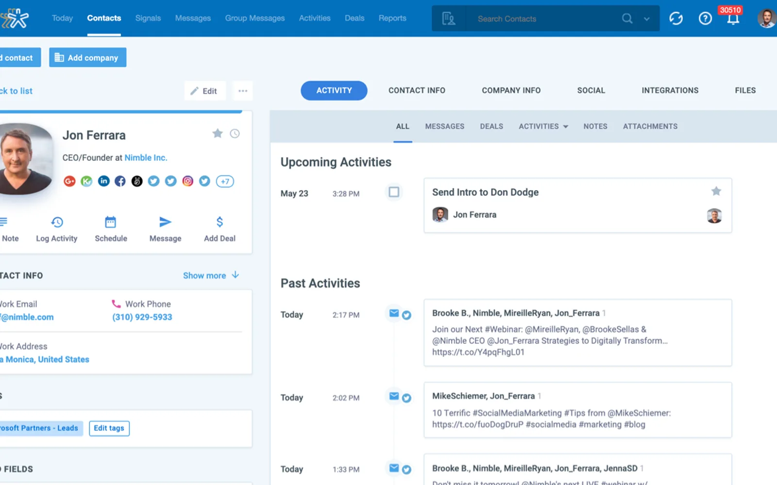Open Jon Ferrara's Klout profile icon
The width and height of the screenshot is (777, 485).
click(x=86, y=181)
